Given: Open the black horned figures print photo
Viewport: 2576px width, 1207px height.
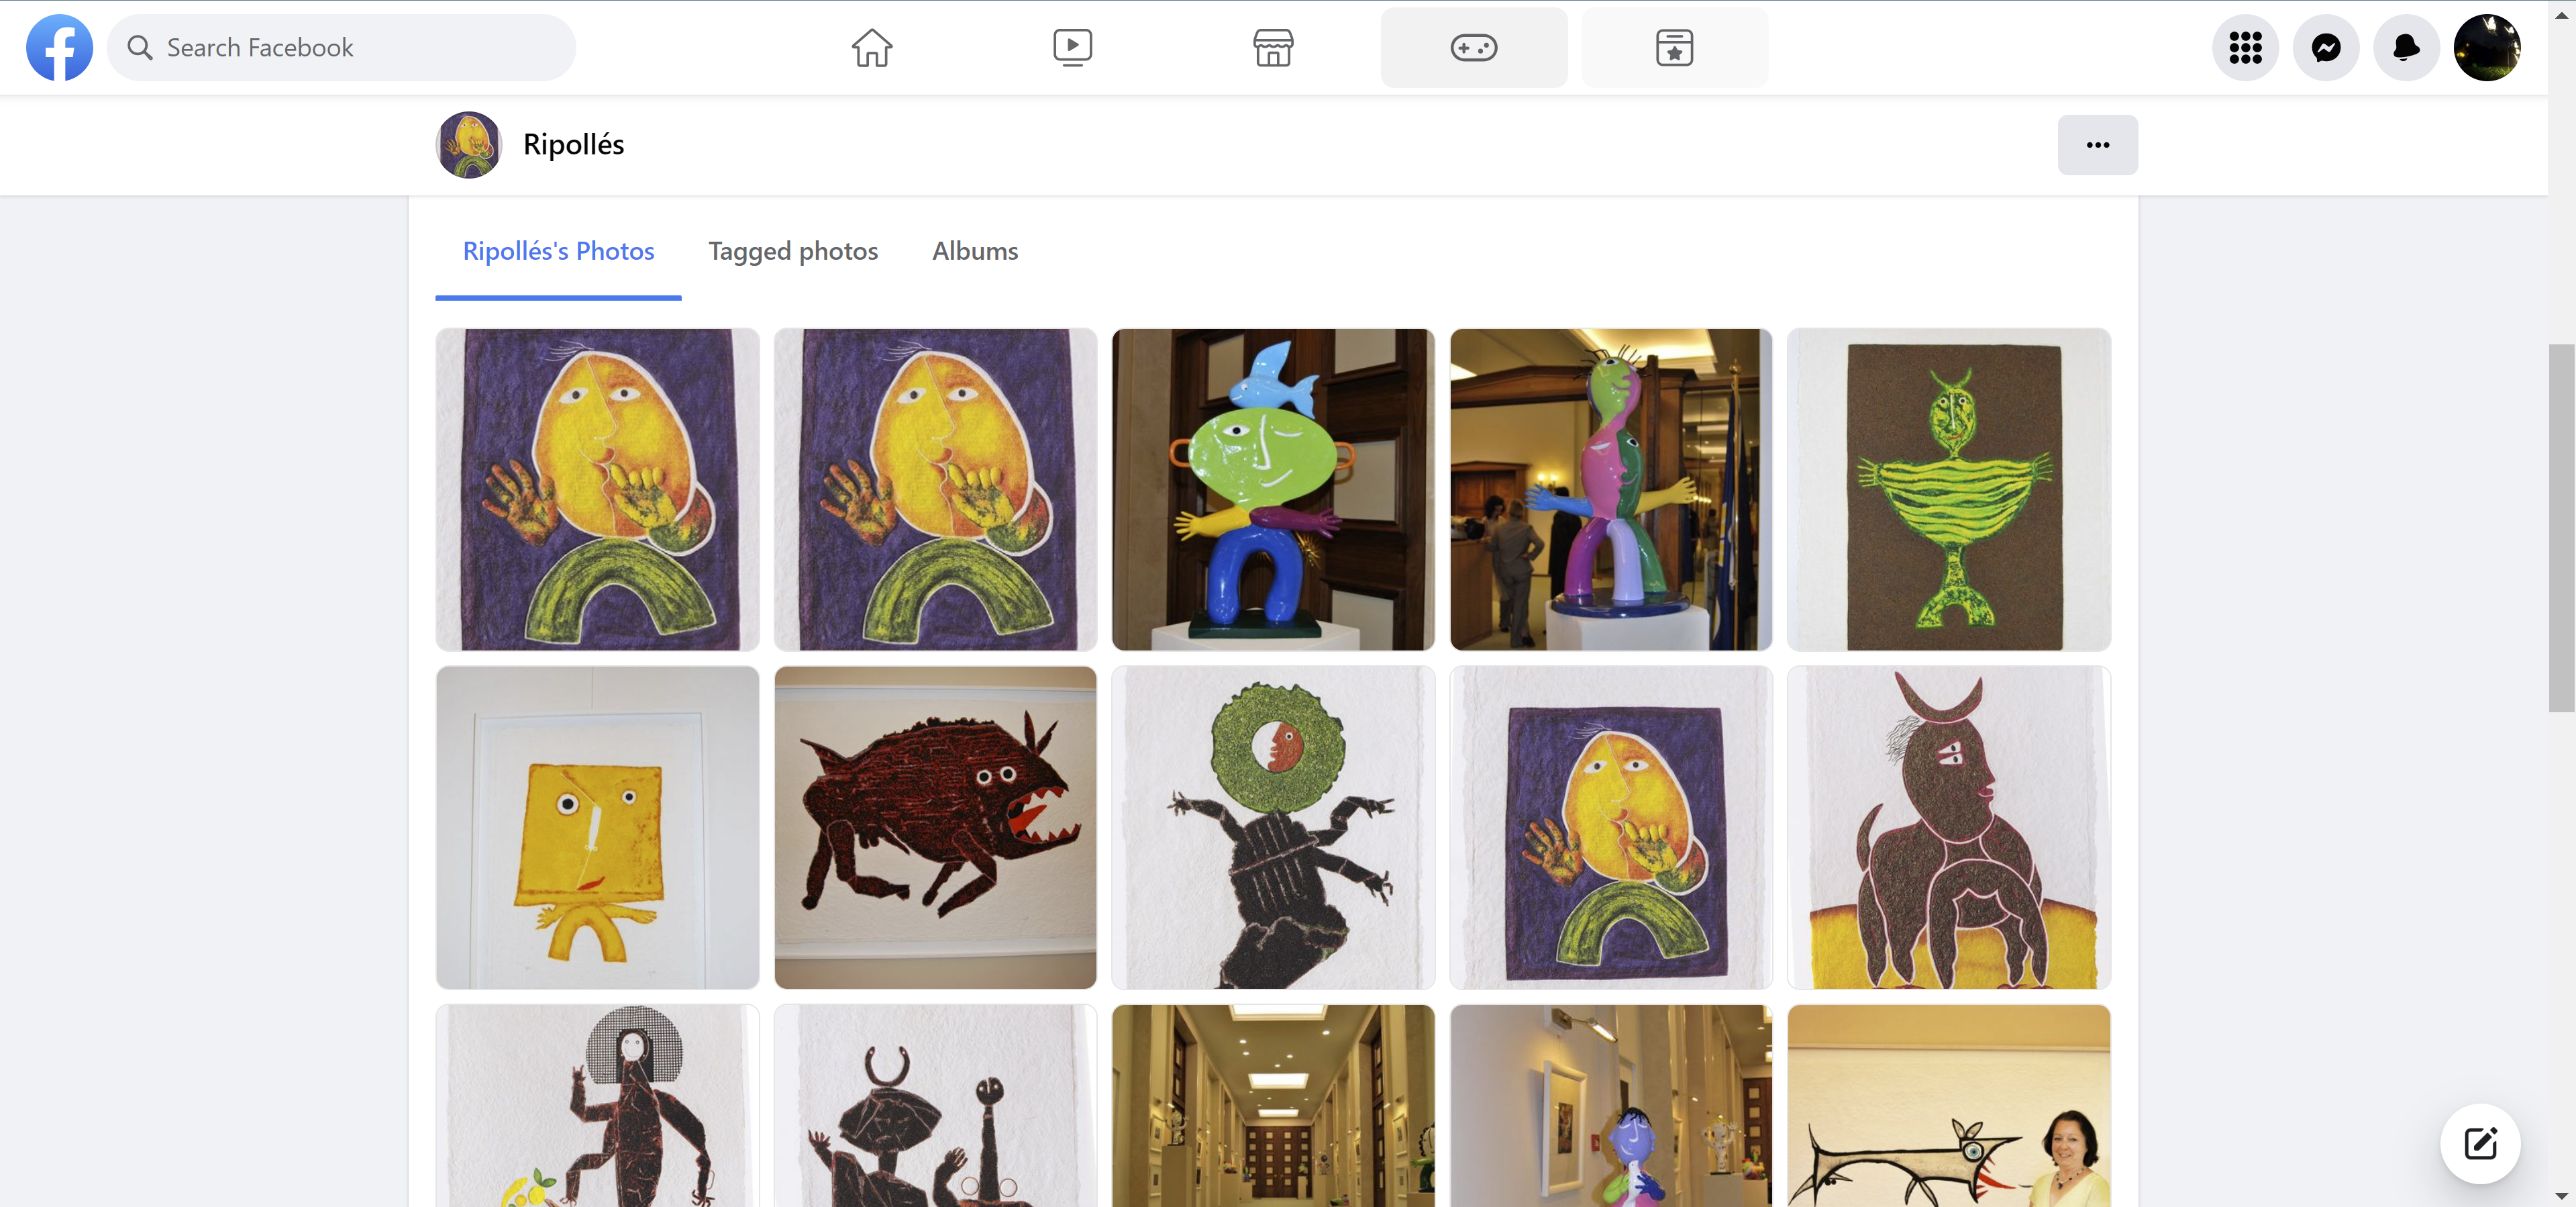Looking at the screenshot, I should pos(935,1106).
